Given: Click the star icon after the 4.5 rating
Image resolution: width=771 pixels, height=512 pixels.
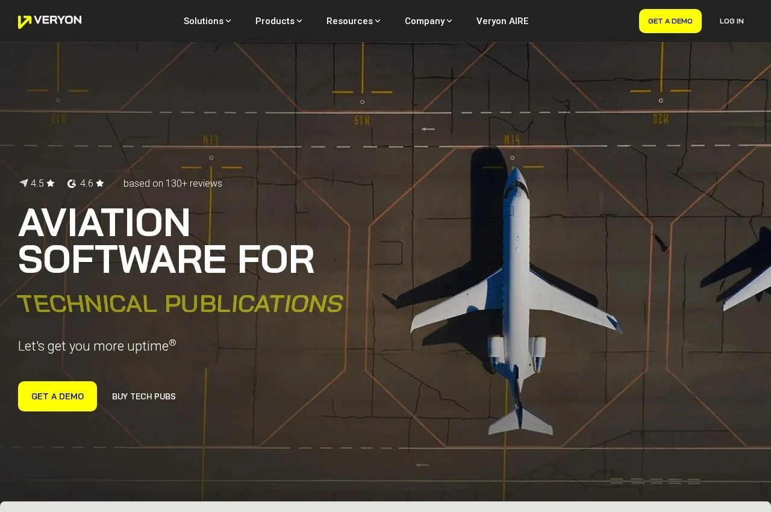Looking at the screenshot, I should [x=51, y=183].
